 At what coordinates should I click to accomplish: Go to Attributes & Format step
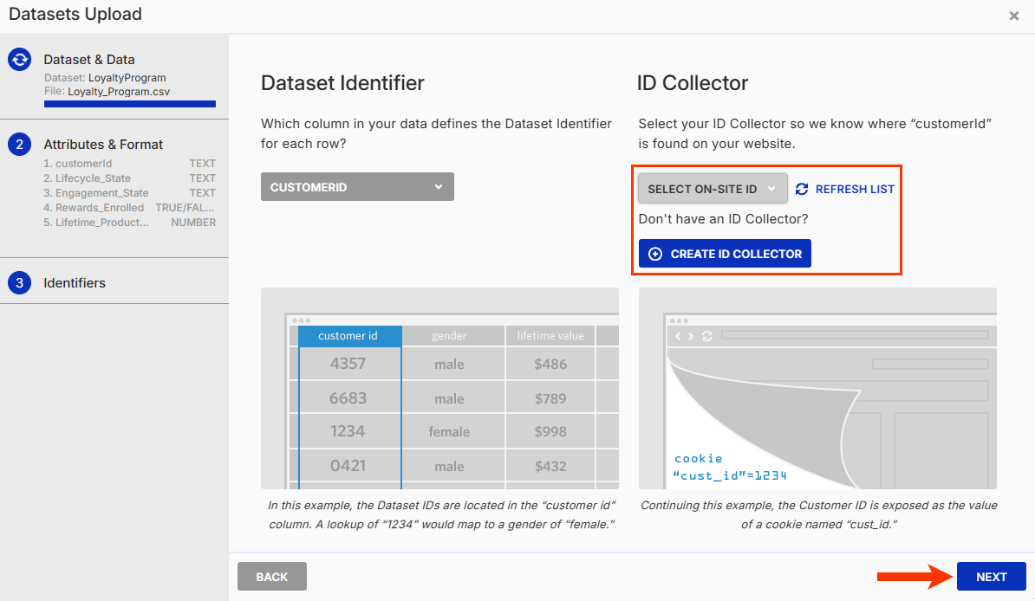[103, 145]
